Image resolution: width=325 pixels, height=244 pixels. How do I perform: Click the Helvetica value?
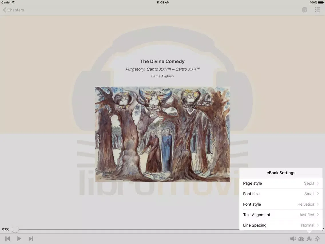306,204
